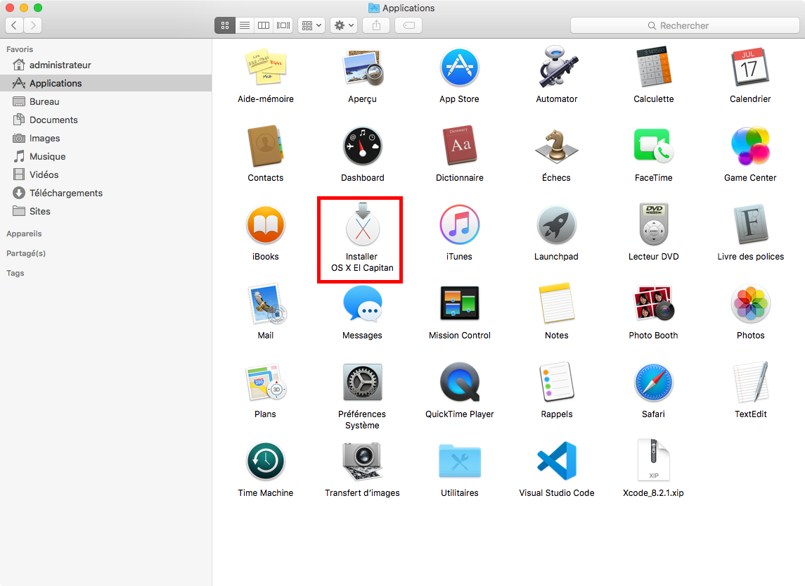The width and height of the screenshot is (805, 586).
Task: Launch Visual Studio Code application
Action: (556, 461)
